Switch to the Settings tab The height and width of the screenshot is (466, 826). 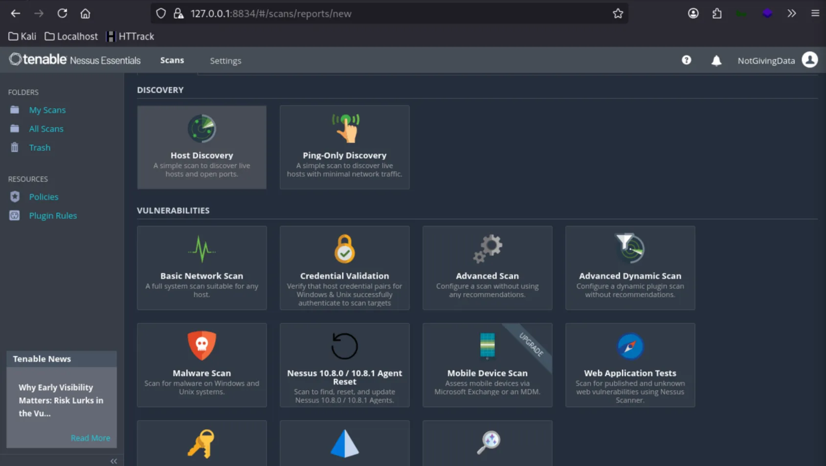pos(225,61)
